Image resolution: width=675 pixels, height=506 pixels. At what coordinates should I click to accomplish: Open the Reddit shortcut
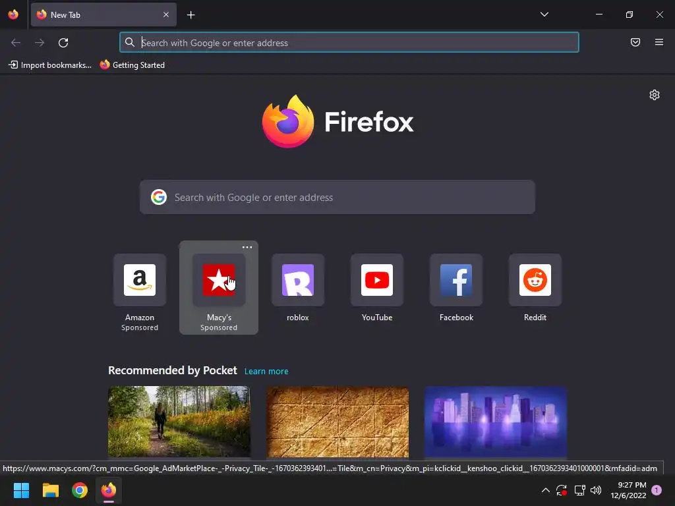(x=535, y=287)
